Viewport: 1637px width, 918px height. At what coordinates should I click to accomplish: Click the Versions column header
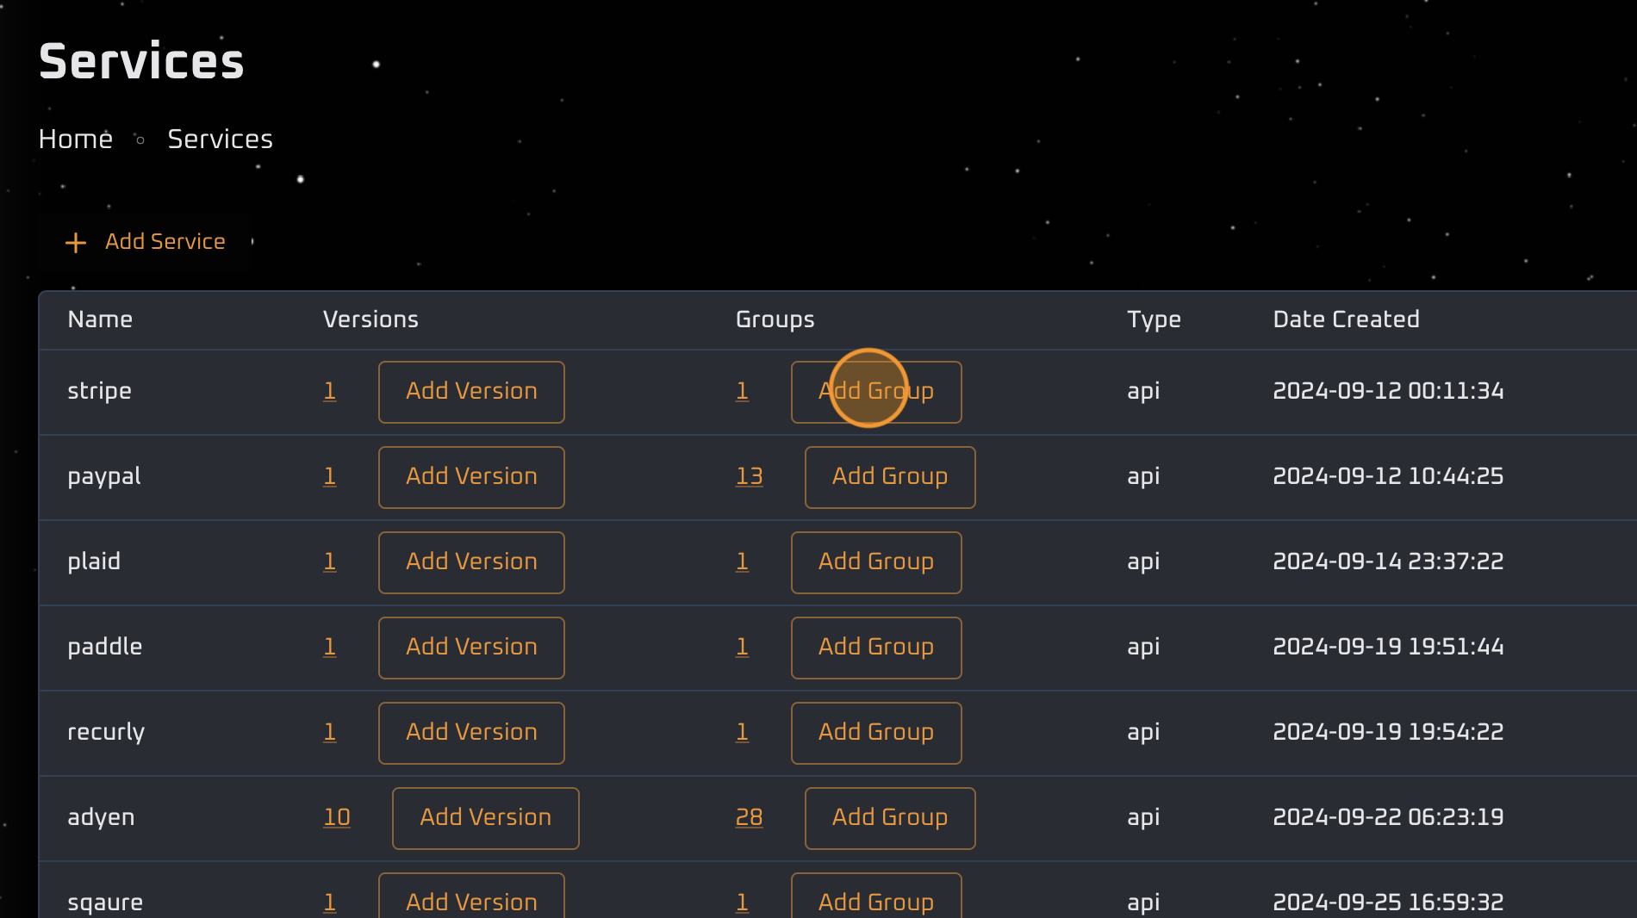370,319
